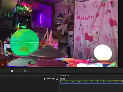This screenshot has width=123, height=92.
Task: Click the webcam preview canvas
Action: point(59,33)
